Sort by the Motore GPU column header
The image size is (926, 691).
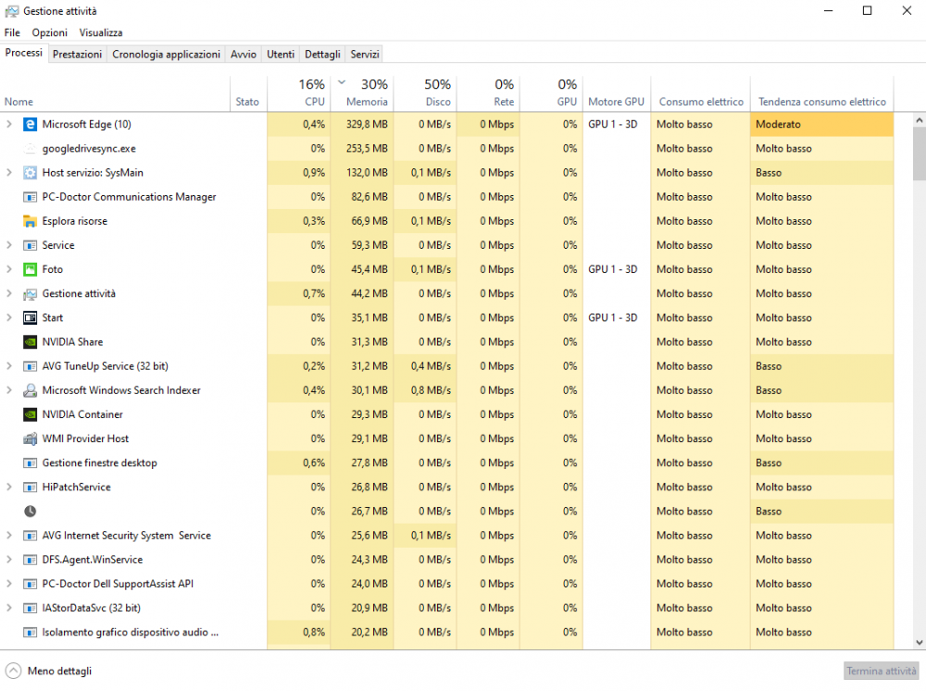[617, 93]
